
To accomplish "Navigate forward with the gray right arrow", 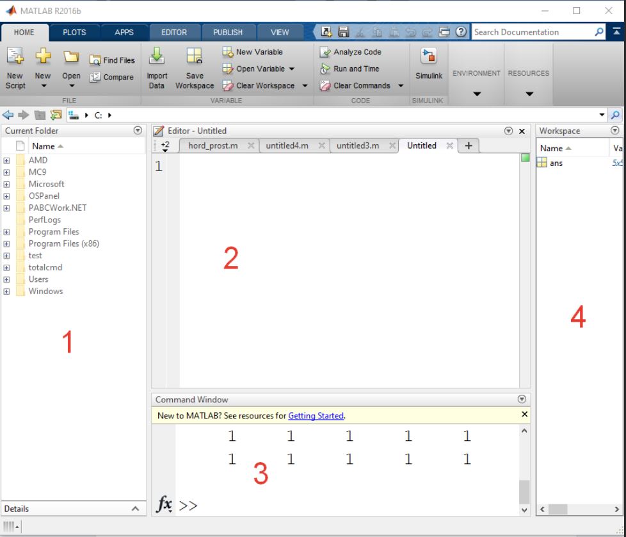I will 24,115.
